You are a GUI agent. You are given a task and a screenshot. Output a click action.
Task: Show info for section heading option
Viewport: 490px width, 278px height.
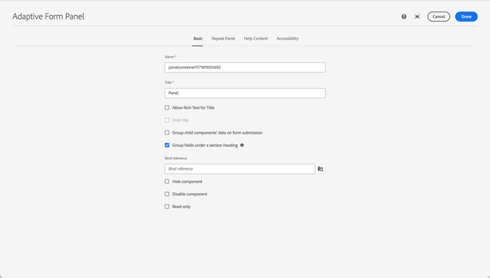(242, 145)
